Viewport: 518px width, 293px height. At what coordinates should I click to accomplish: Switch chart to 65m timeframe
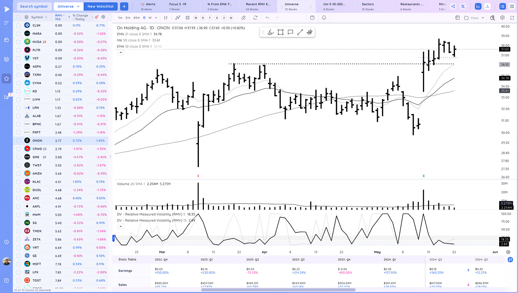pos(137,18)
